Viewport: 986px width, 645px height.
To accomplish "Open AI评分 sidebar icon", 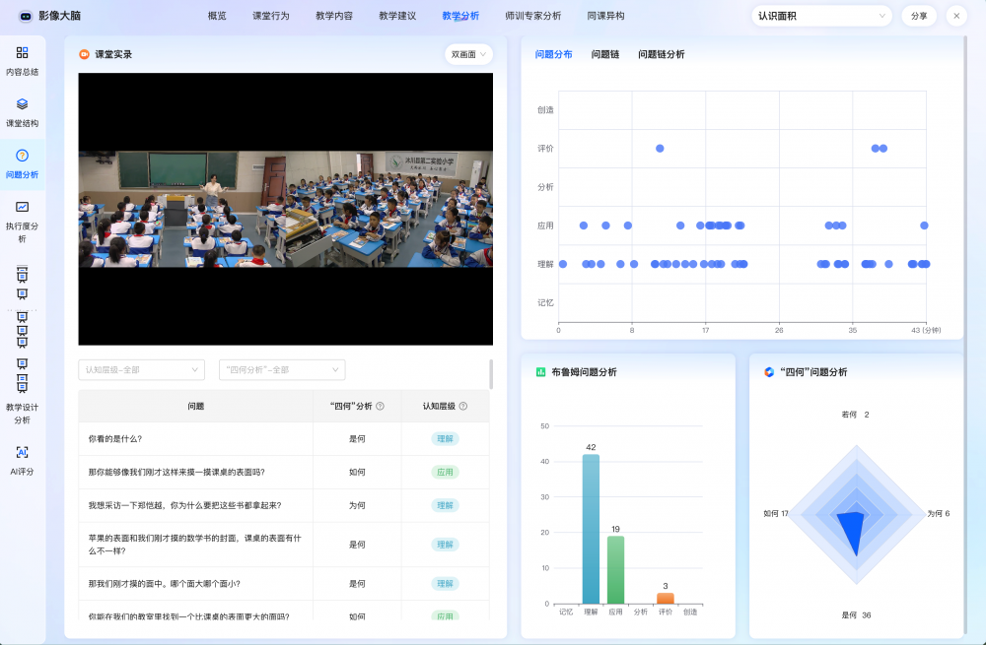I will click(x=22, y=452).
